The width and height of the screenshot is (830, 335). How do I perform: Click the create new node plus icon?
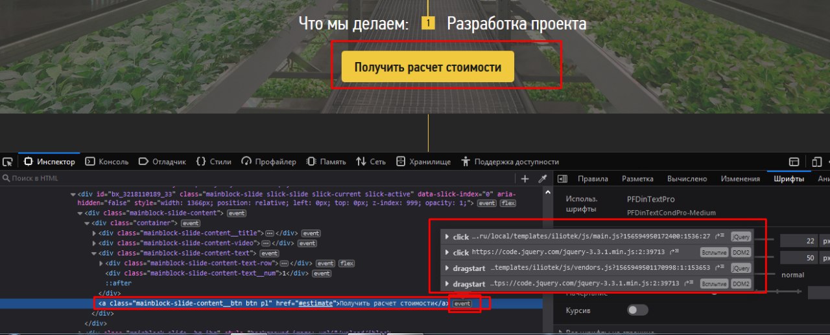click(525, 178)
